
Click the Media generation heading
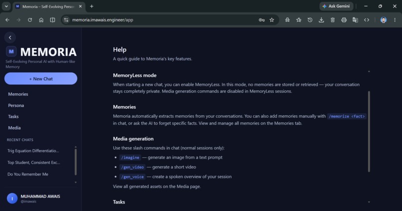coord(133,139)
